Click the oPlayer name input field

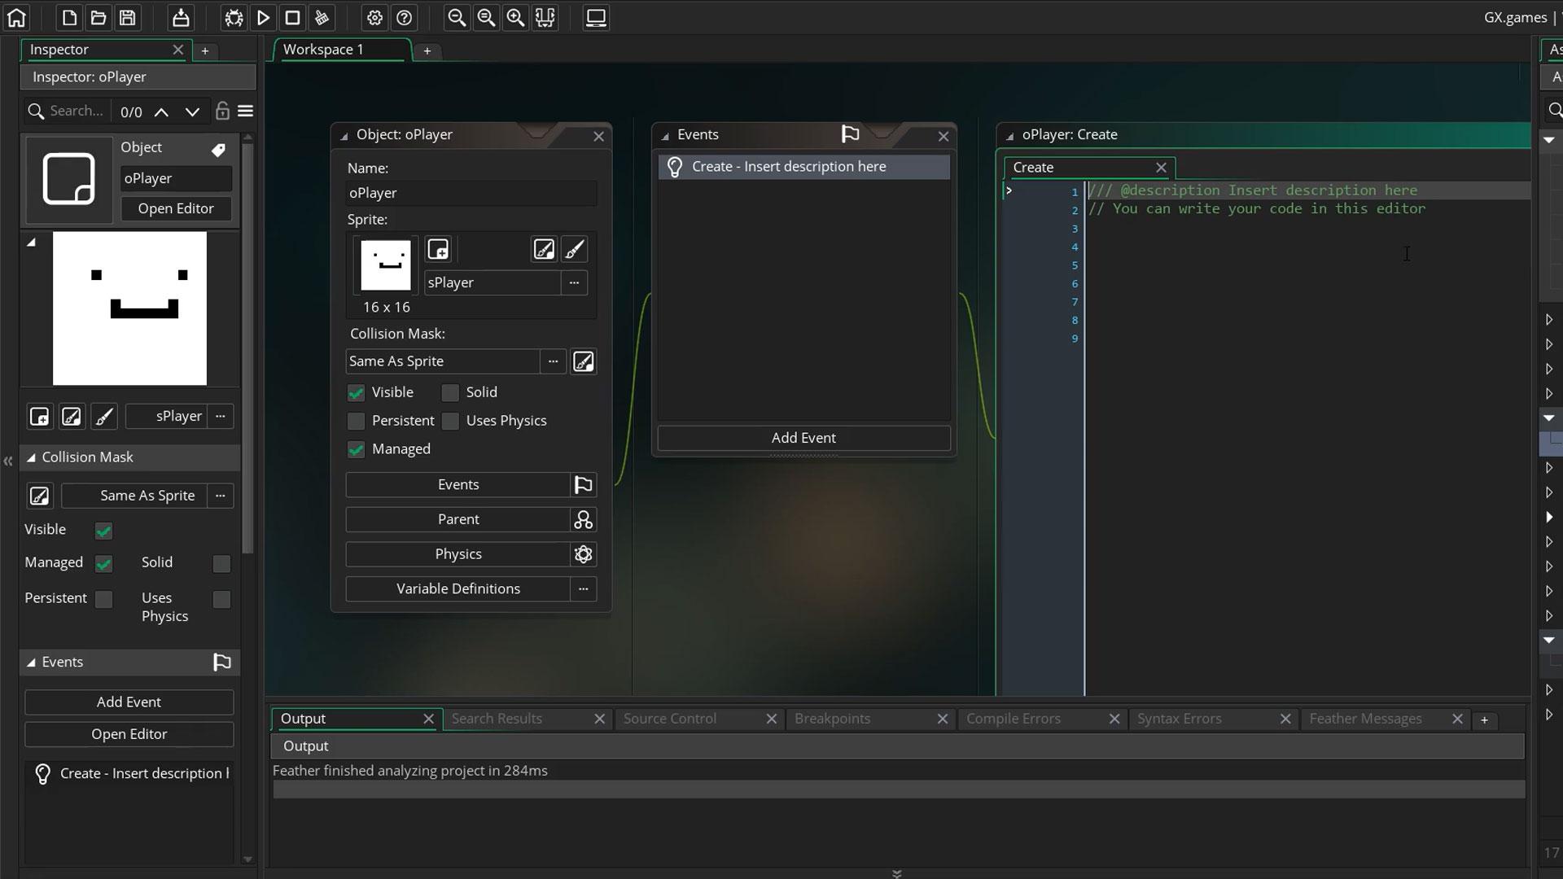[471, 194]
